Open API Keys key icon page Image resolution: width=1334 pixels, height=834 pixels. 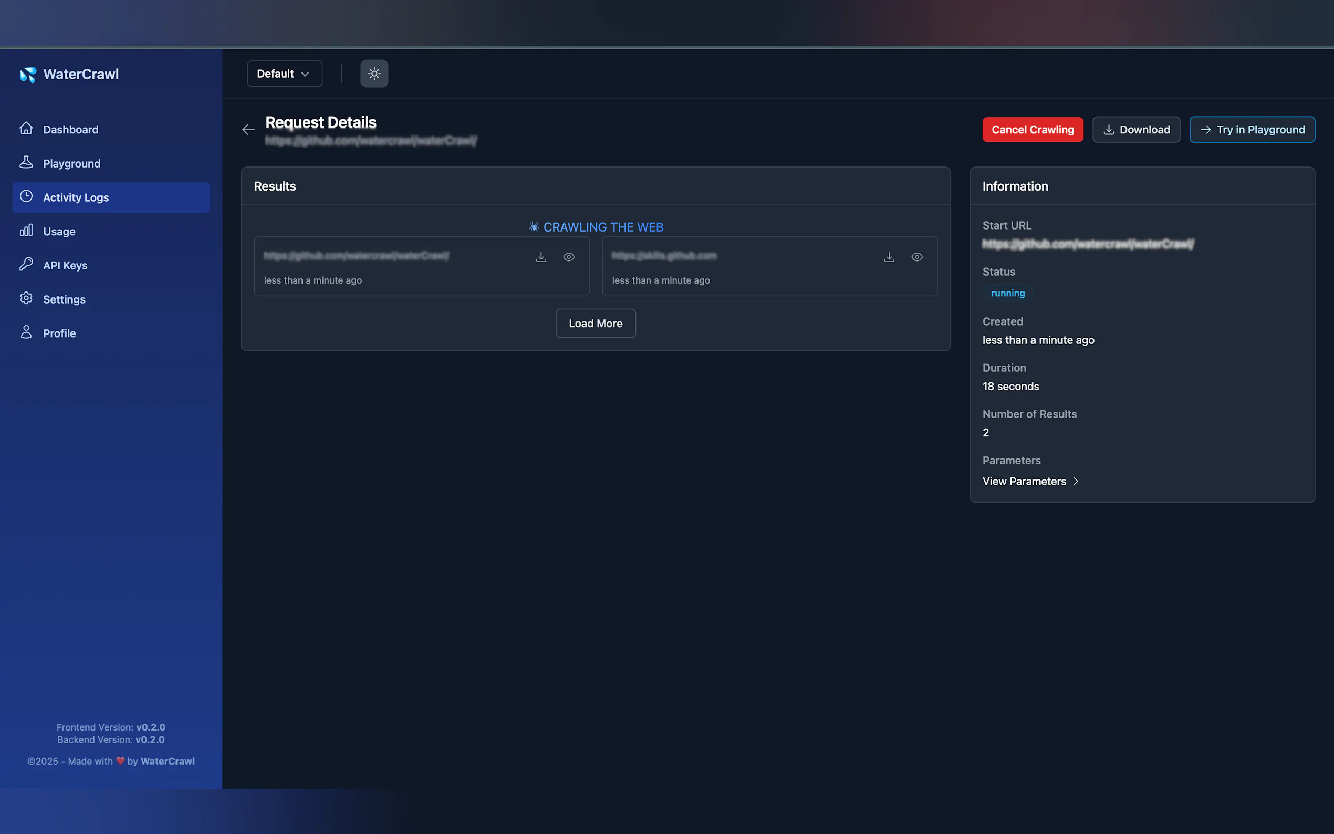[26, 265]
